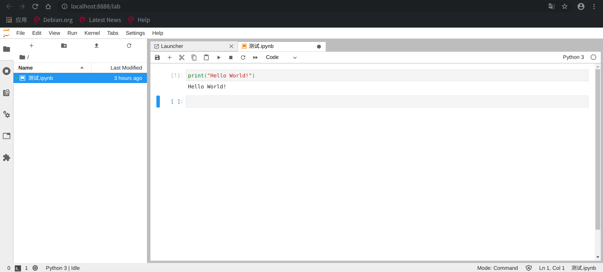
Task: Click Upload Files icon
Action: 96,46
